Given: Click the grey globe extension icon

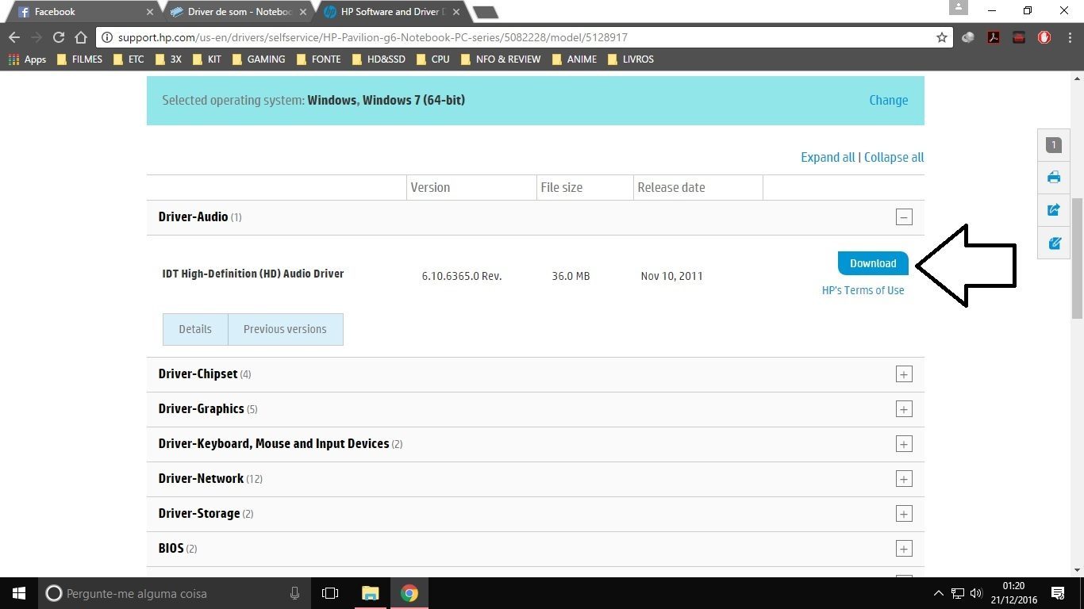Looking at the screenshot, I should (x=968, y=37).
